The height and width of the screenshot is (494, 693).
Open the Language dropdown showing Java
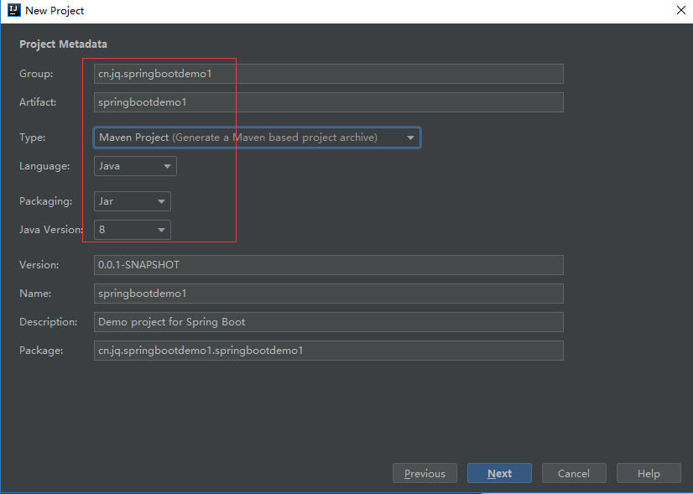(135, 166)
